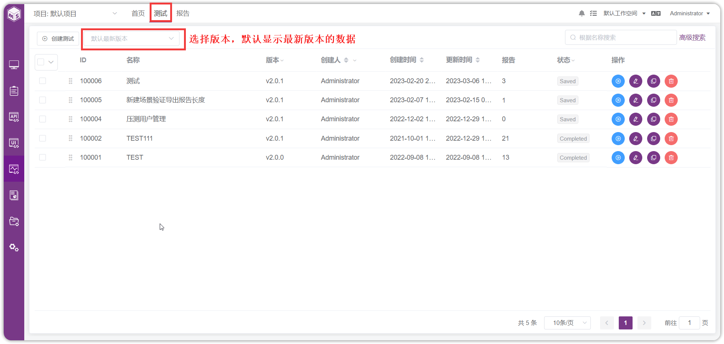Open 高级搜索 advanced search link
724x344 pixels.
coord(692,38)
